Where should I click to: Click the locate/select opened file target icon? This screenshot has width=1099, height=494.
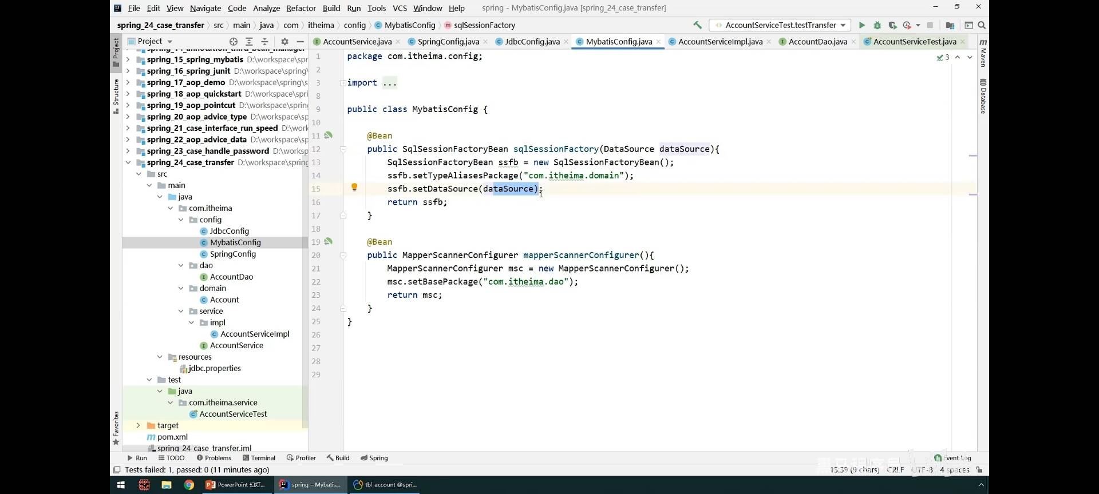(x=234, y=41)
